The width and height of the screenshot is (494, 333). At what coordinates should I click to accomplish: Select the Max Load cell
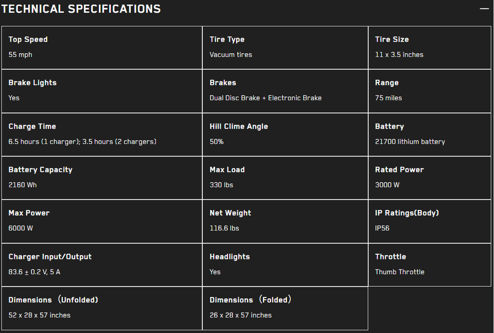[x=285, y=178]
